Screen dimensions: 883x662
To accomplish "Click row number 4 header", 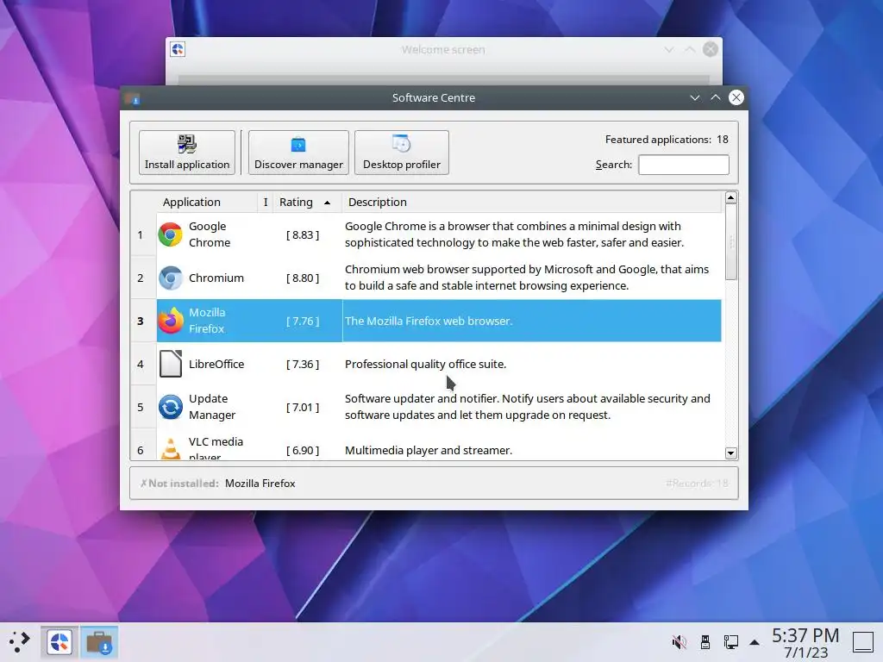I will [x=141, y=365].
